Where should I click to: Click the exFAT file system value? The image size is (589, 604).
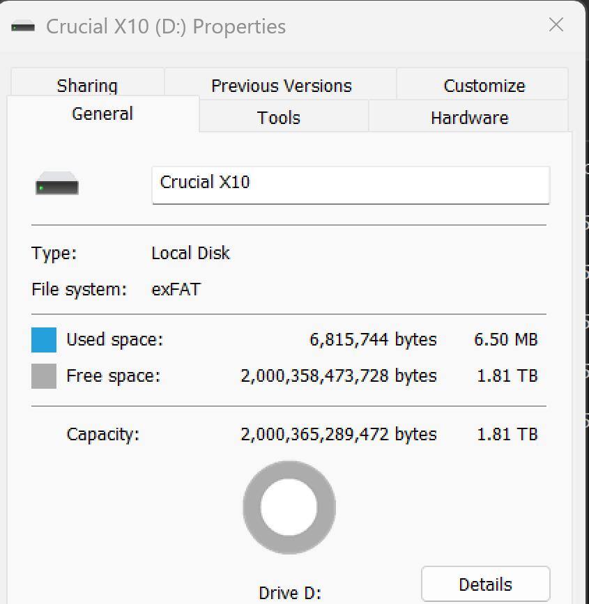(176, 289)
